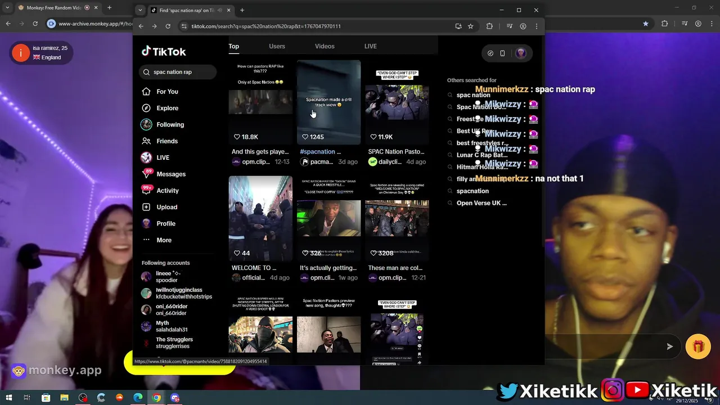The height and width of the screenshot is (405, 720).
Task: Open a new tab in TikTok window
Action: (242, 10)
